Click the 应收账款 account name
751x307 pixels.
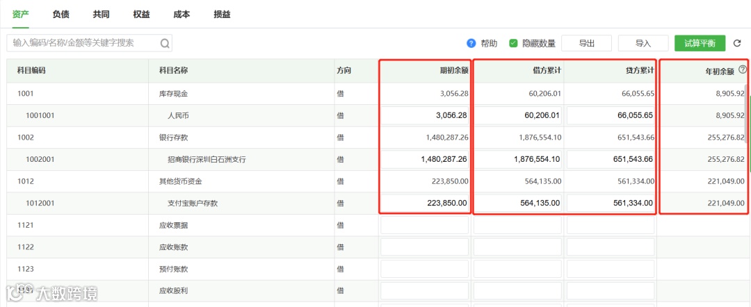coord(173,247)
